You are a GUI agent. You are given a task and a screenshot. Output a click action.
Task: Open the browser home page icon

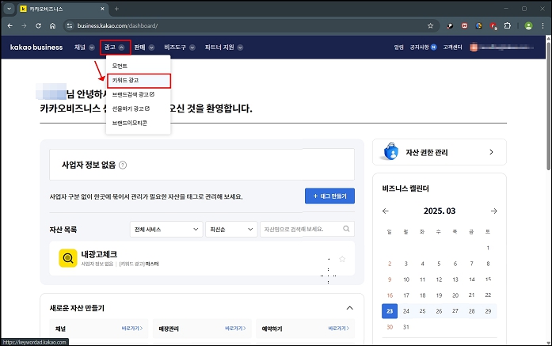pyautogui.click(x=52, y=25)
